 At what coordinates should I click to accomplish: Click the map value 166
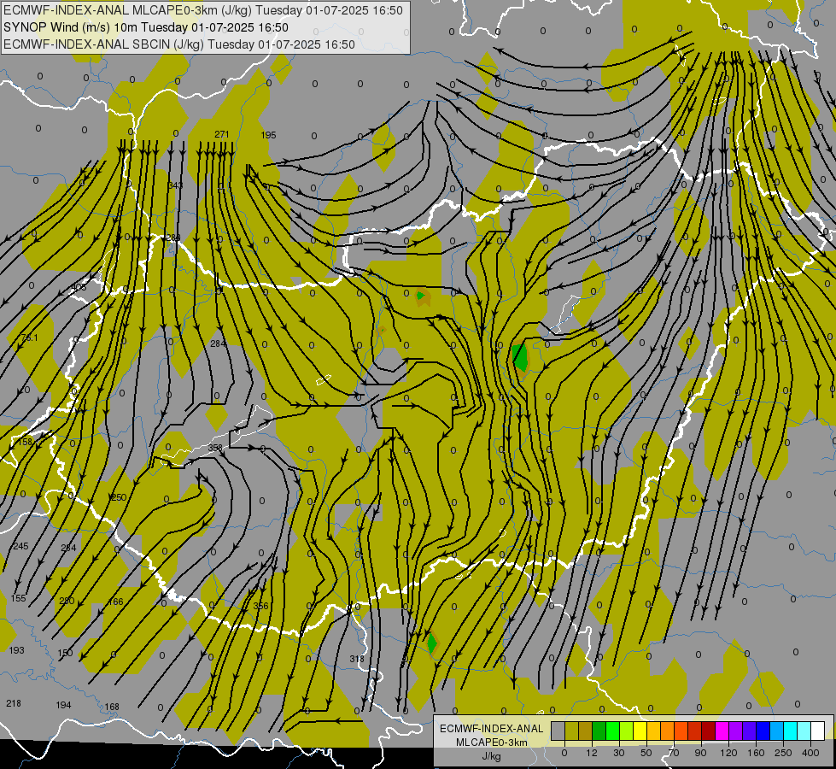[115, 602]
